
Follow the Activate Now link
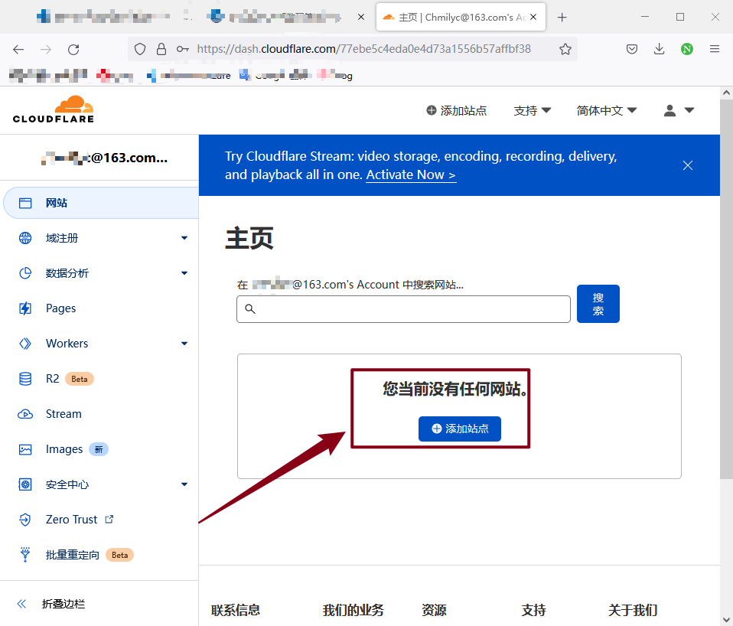click(x=411, y=175)
